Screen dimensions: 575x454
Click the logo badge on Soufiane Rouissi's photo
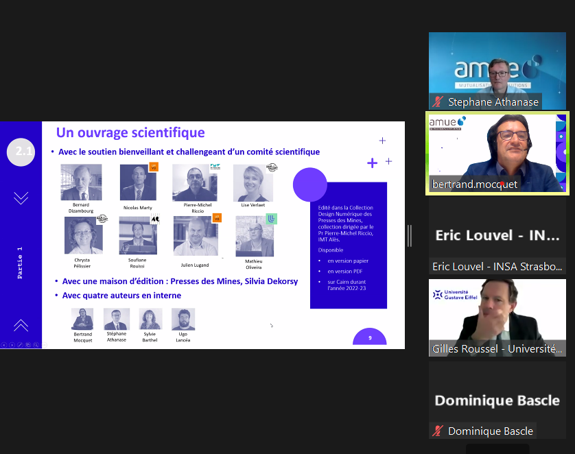155,219
